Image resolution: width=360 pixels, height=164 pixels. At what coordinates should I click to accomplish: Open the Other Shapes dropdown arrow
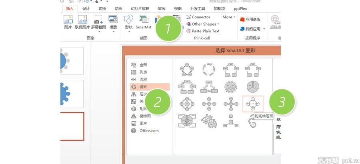pyautogui.click(x=218, y=24)
